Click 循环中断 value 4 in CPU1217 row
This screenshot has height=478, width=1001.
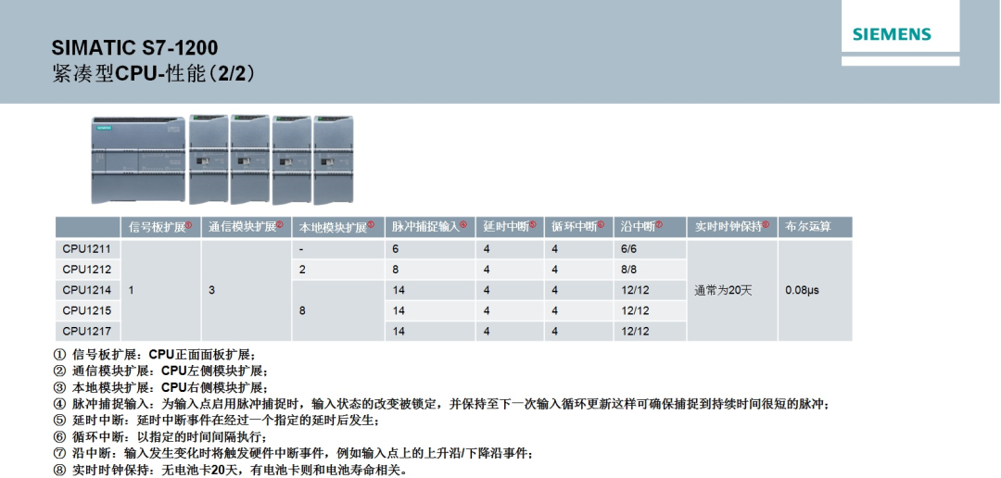tap(555, 331)
